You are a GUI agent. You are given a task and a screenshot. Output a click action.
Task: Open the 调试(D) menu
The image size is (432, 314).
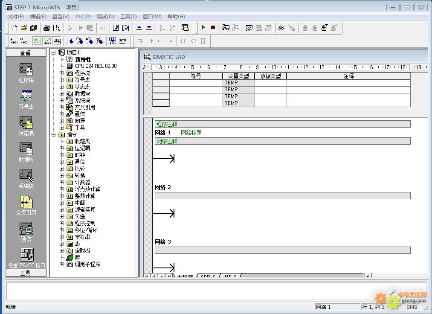point(105,17)
